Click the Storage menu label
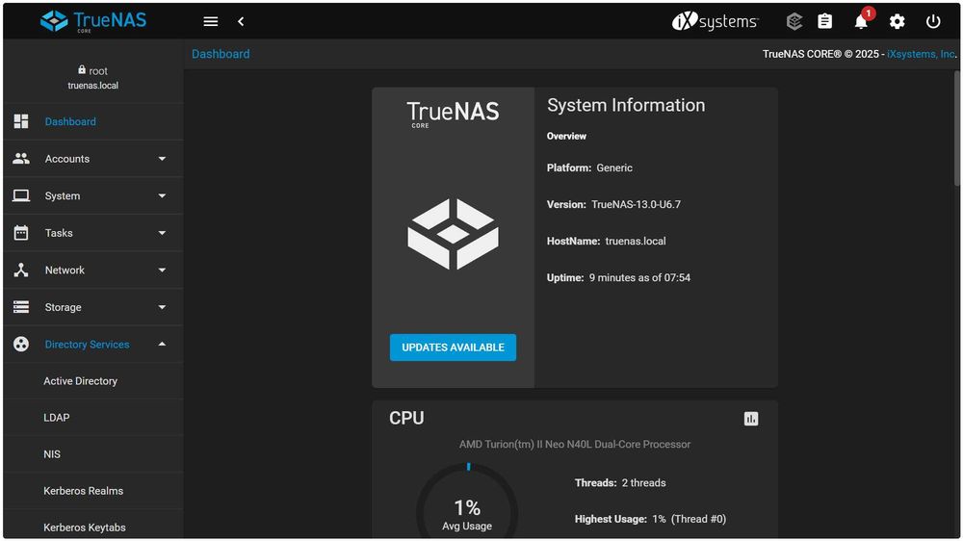The height and width of the screenshot is (541, 963). [x=63, y=307]
